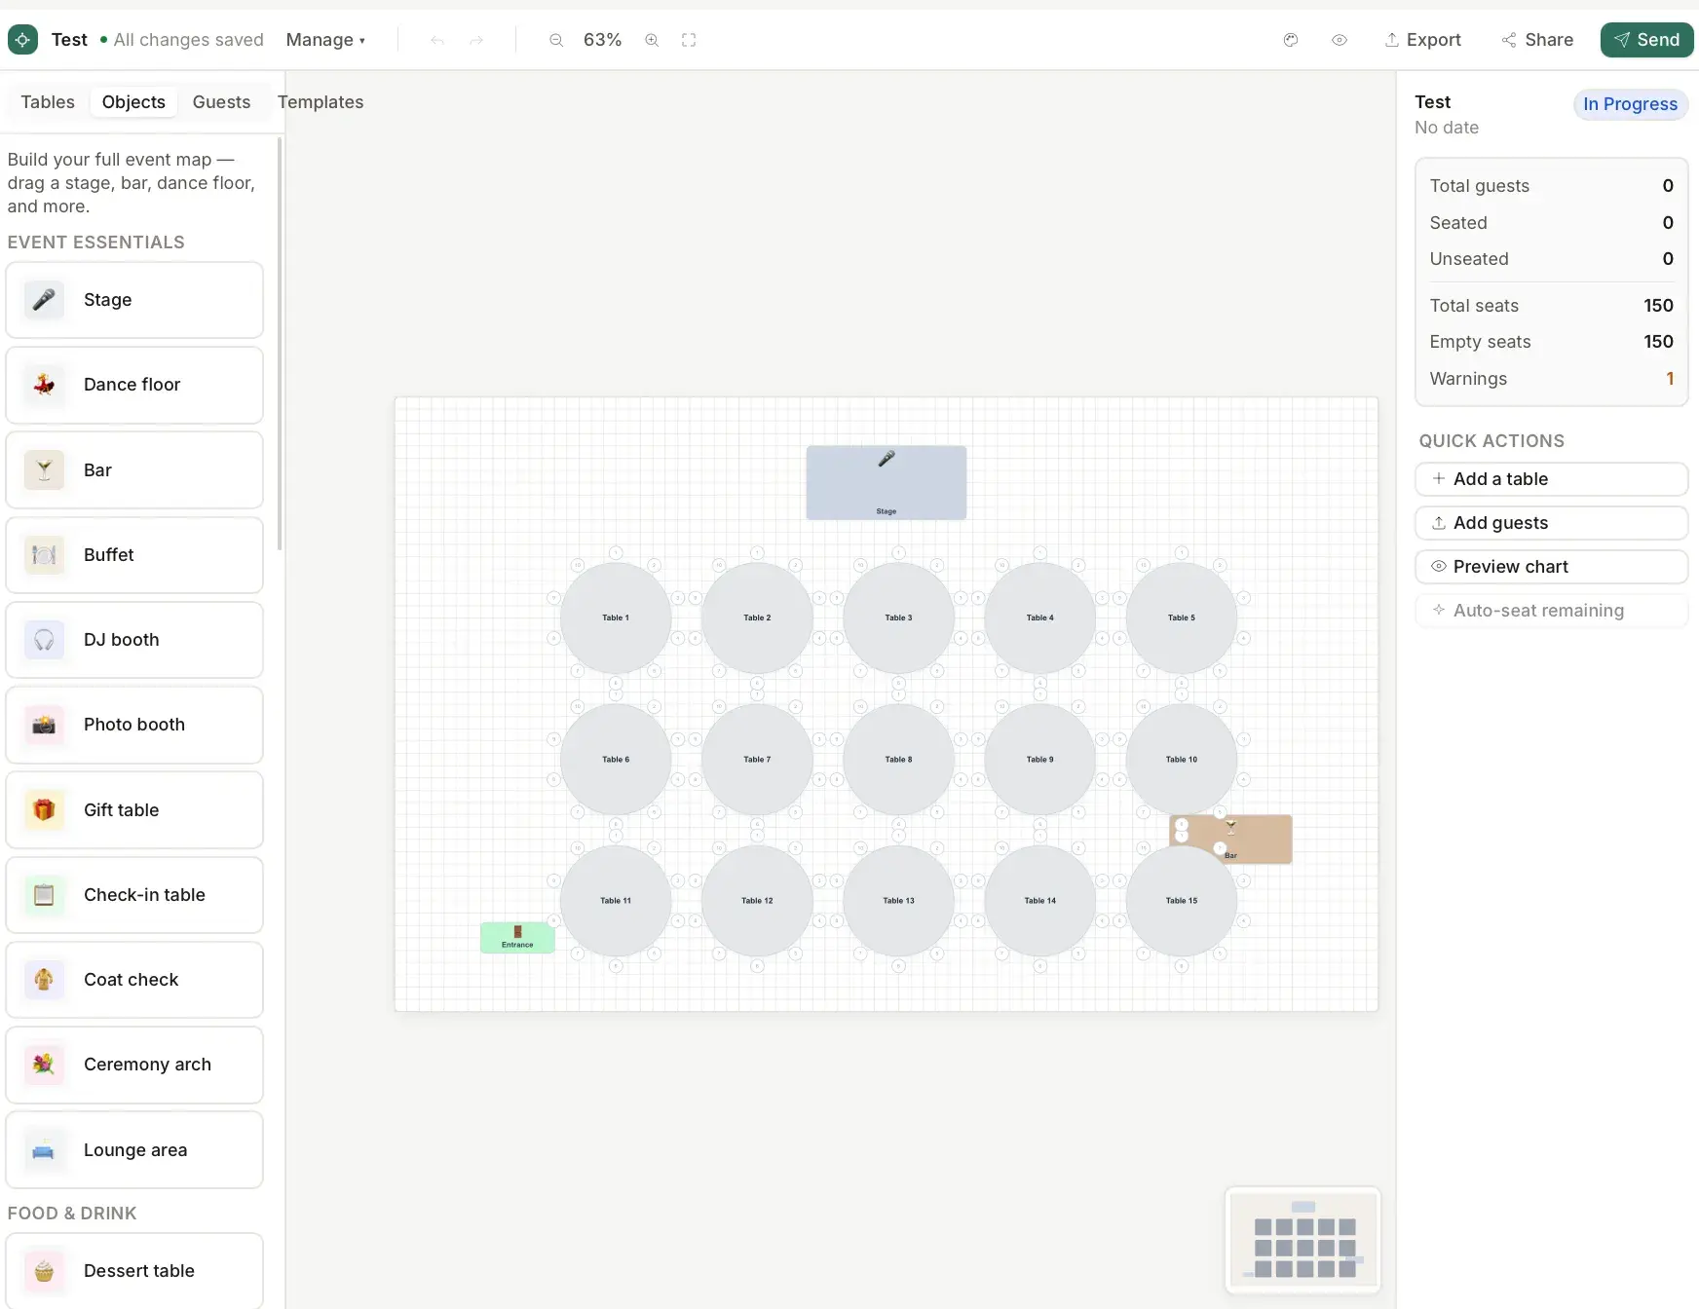The height and width of the screenshot is (1309, 1699).
Task: Switch to the Objects tab
Action: click(x=133, y=102)
